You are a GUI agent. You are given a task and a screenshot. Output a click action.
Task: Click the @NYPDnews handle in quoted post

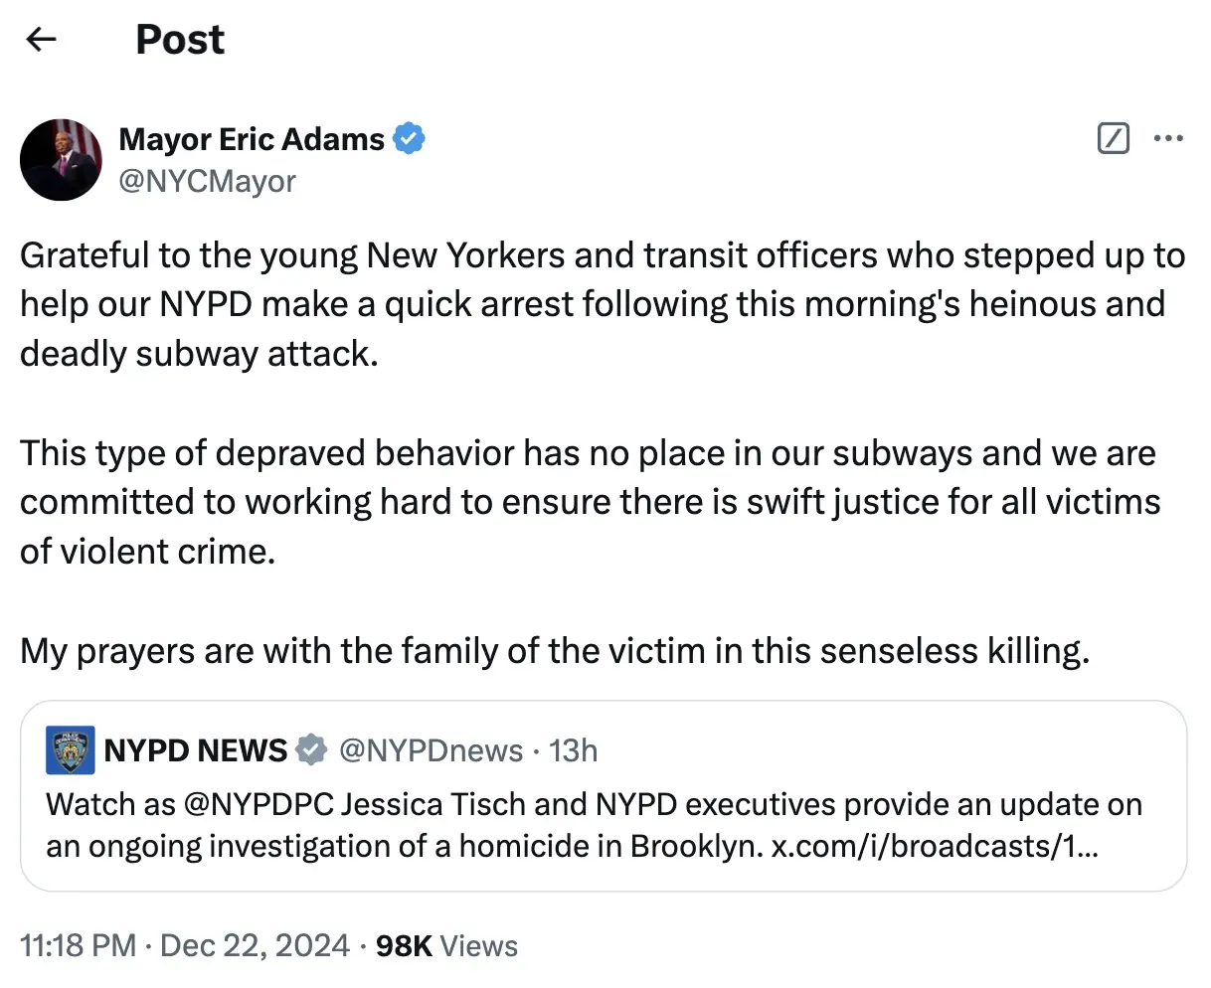tap(431, 750)
